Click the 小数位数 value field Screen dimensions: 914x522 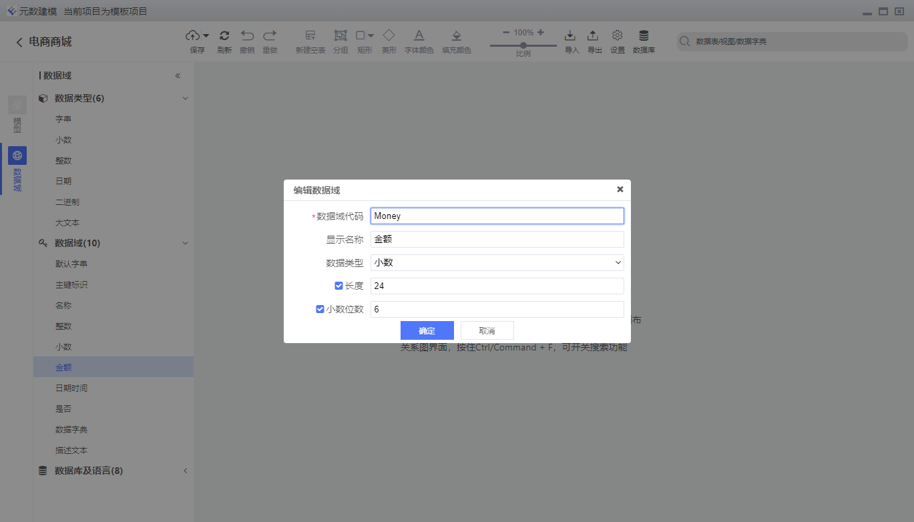497,310
